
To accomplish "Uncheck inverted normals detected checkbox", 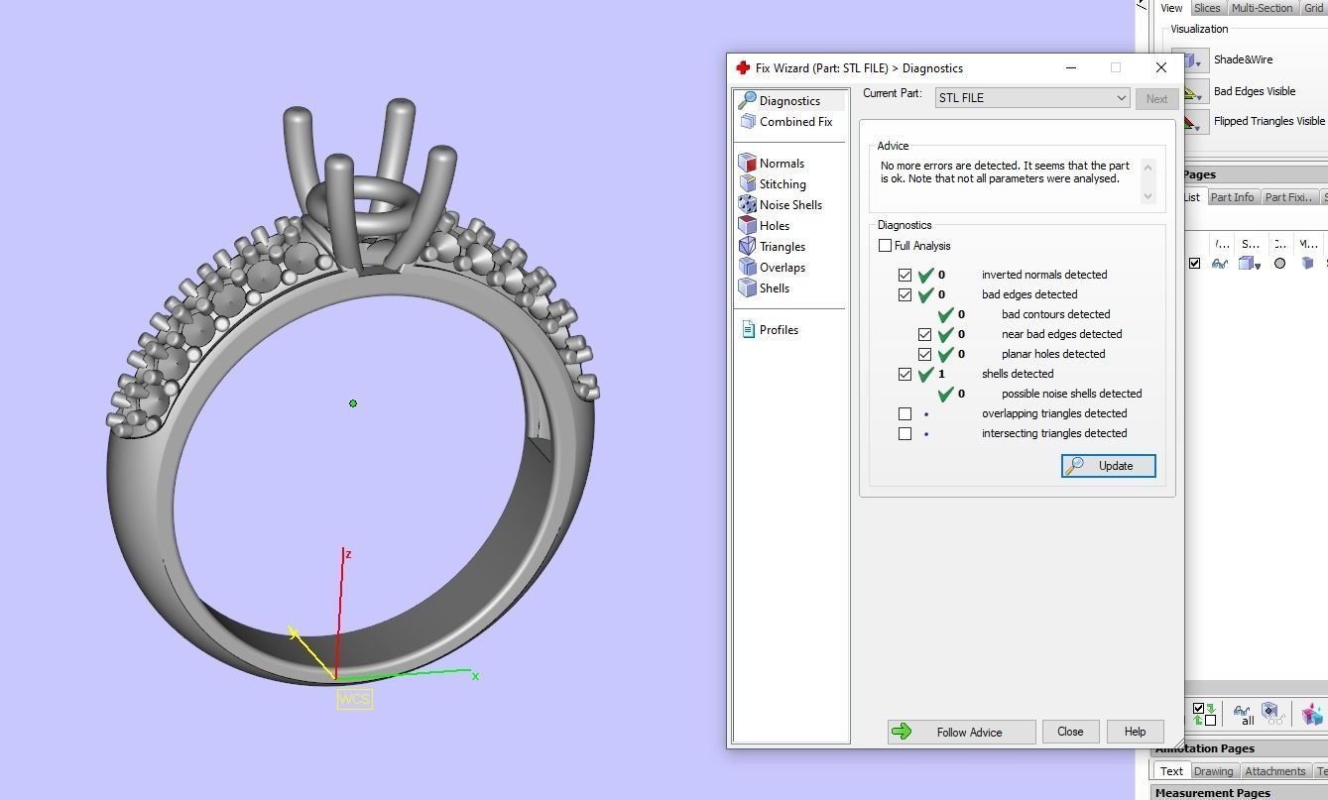I will (905, 275).
